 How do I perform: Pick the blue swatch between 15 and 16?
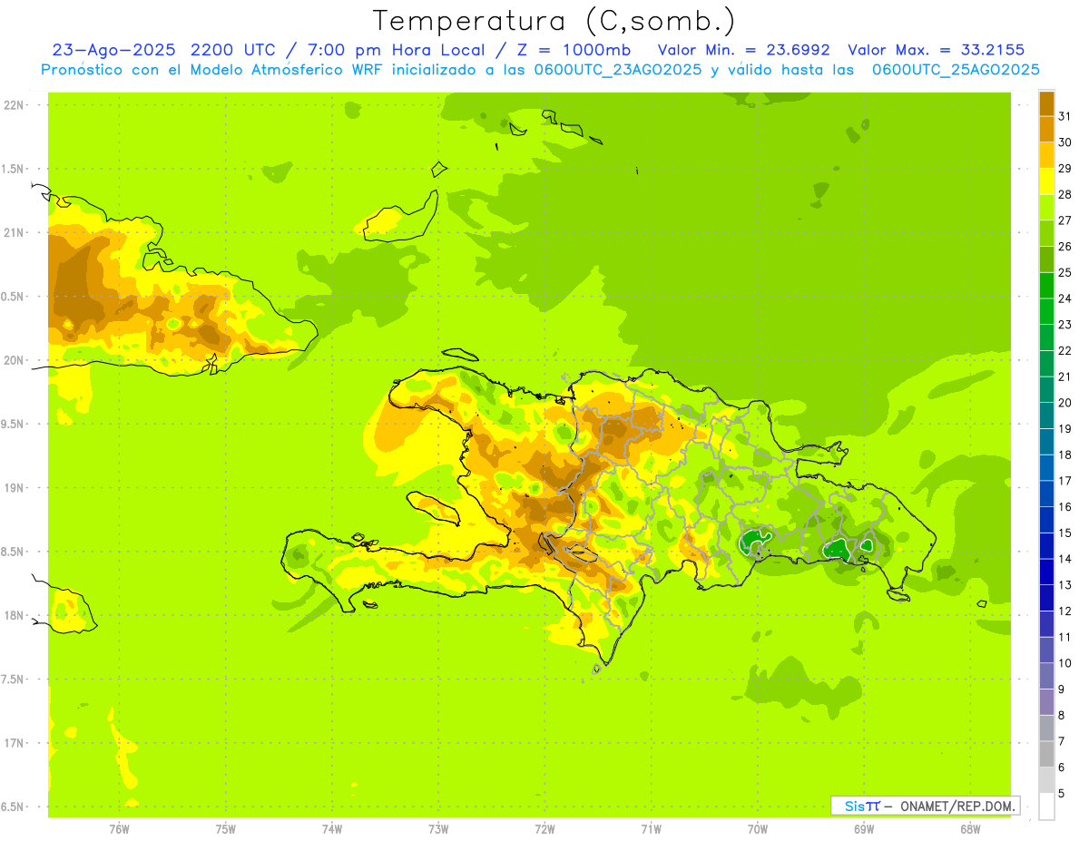pos(1046,519)
